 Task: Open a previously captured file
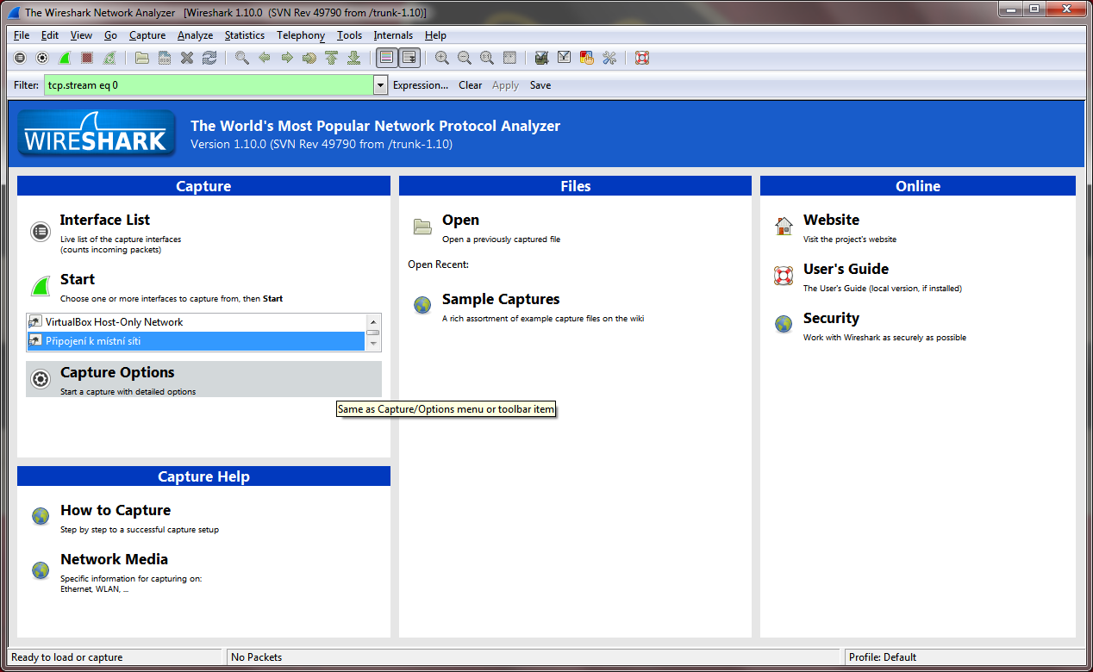coord(460,221)
